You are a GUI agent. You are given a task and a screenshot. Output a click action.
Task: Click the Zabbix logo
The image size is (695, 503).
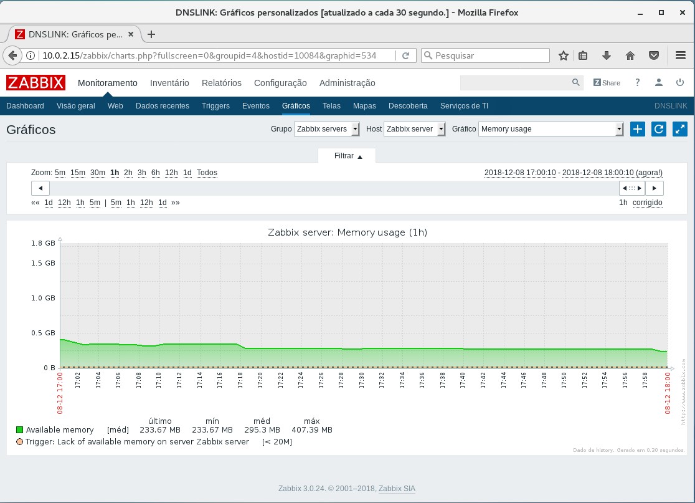tap(35, 83)
